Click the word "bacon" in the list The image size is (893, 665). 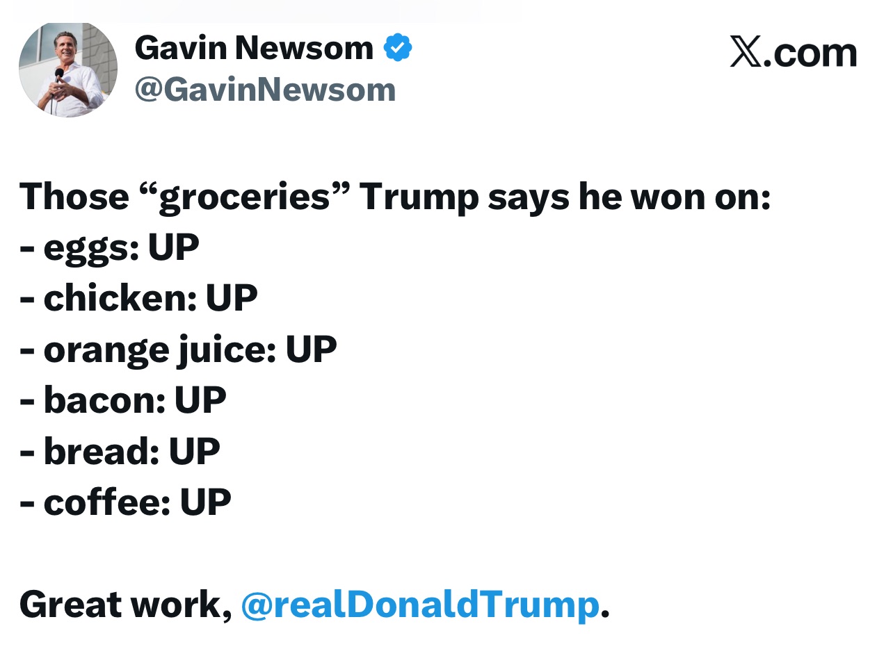tap(104, 400)
